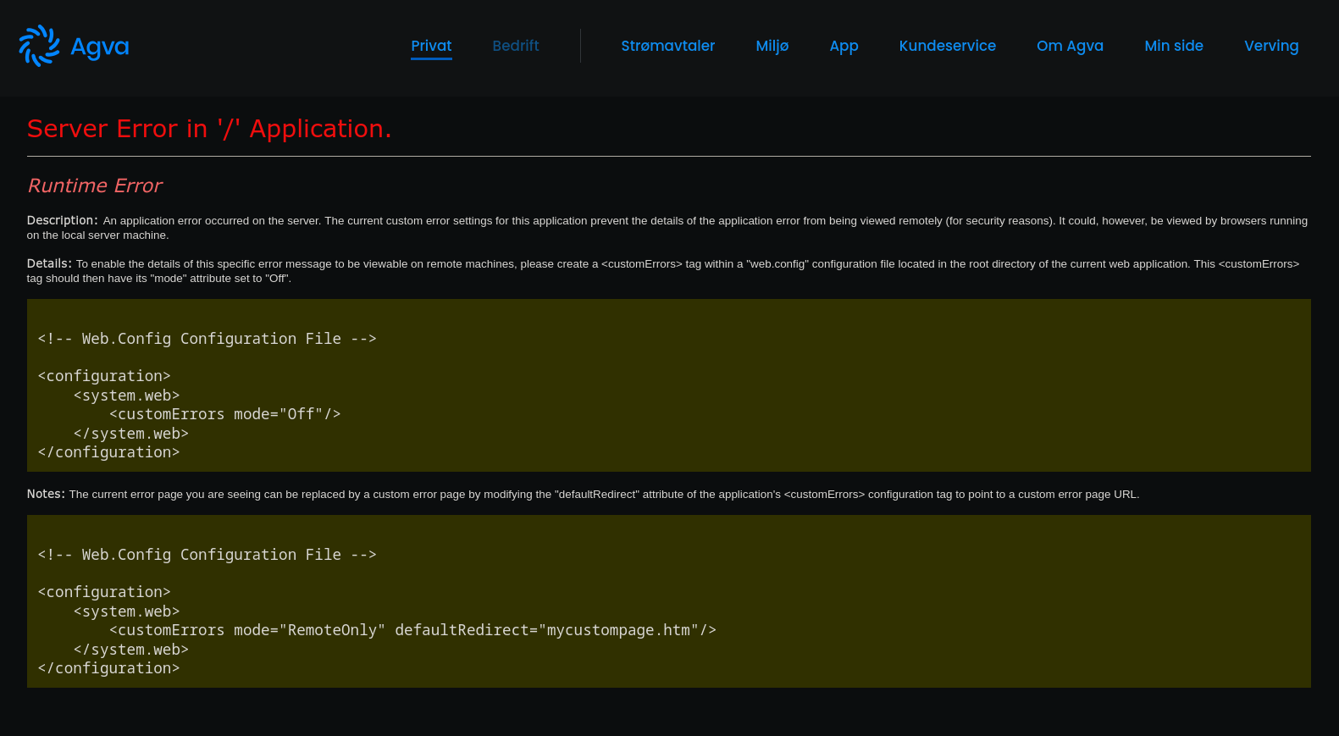Open the Om Agva page

[1070, 47]
